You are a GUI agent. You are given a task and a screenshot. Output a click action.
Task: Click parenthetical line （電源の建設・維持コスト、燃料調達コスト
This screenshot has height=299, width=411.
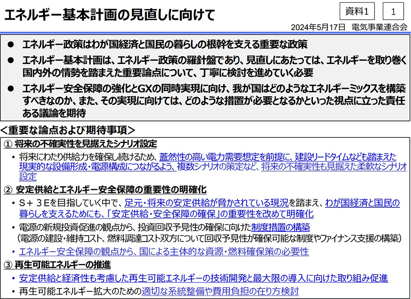[210, 238]
